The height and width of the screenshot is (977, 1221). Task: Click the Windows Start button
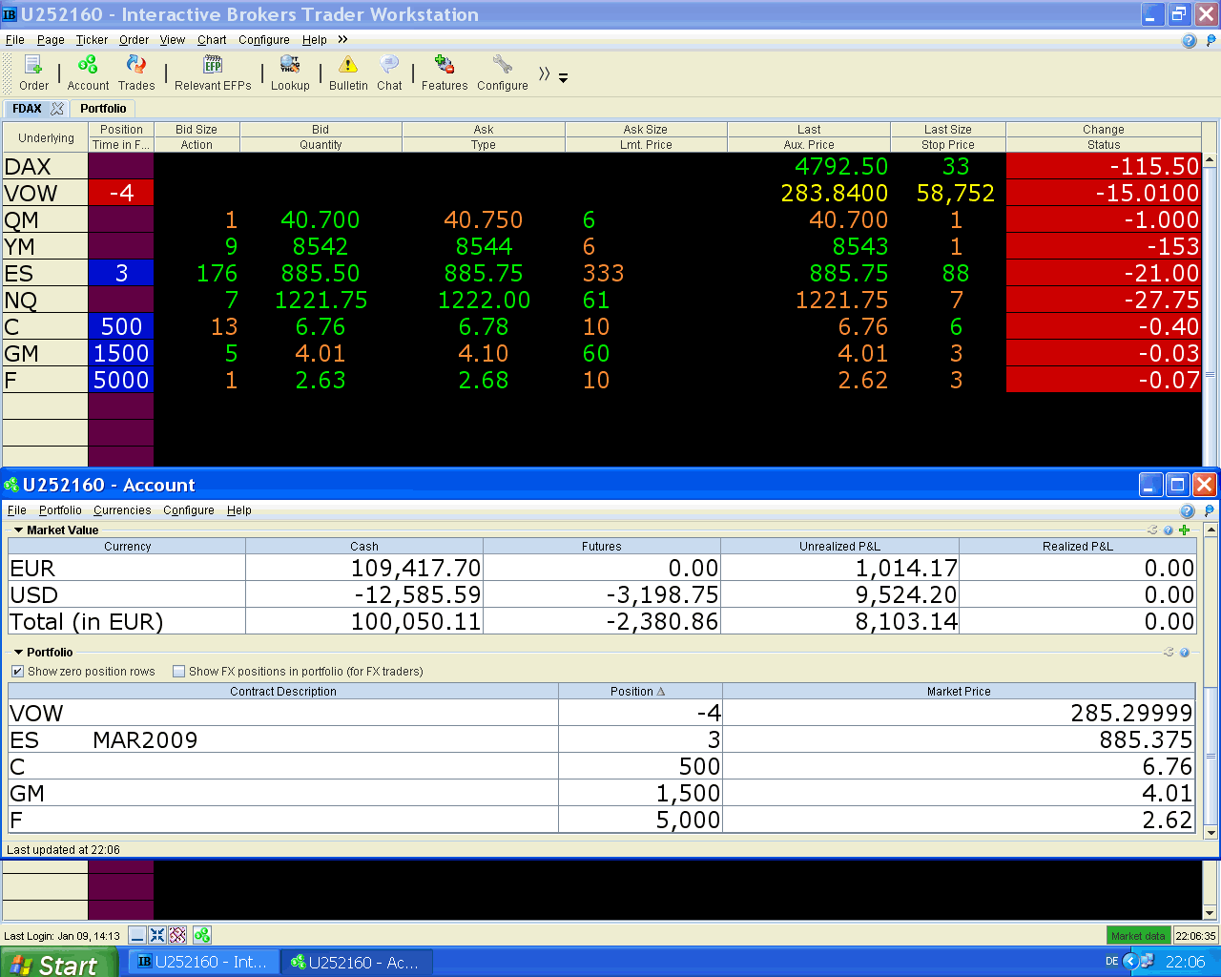pos(57,963)
